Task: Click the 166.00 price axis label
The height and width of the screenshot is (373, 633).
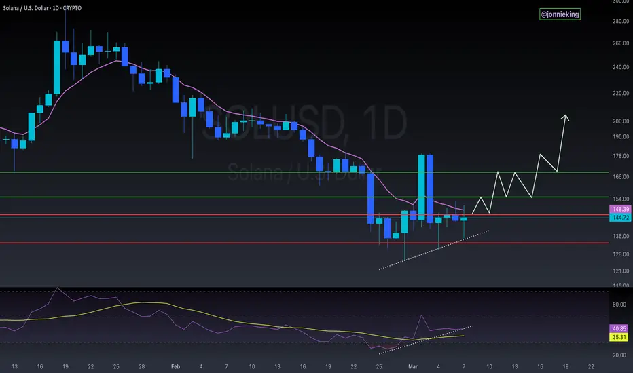Action: (x=621, y=176)
